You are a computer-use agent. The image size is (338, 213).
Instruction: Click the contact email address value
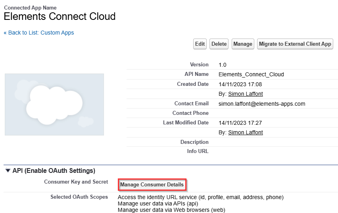[262, 104]
